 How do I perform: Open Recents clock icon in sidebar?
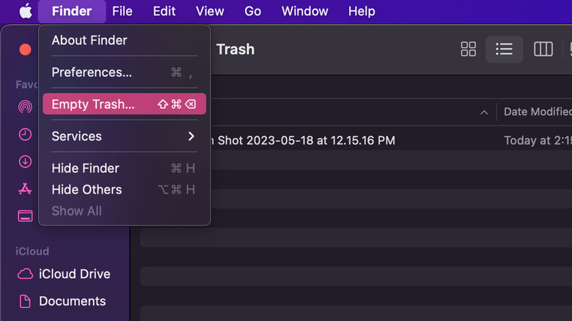tap(25, 134)
